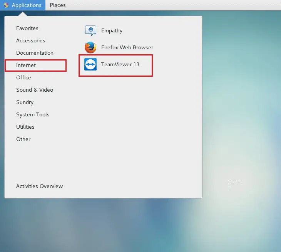
Task: Select the Other category
Action: (x=23, y=139)
